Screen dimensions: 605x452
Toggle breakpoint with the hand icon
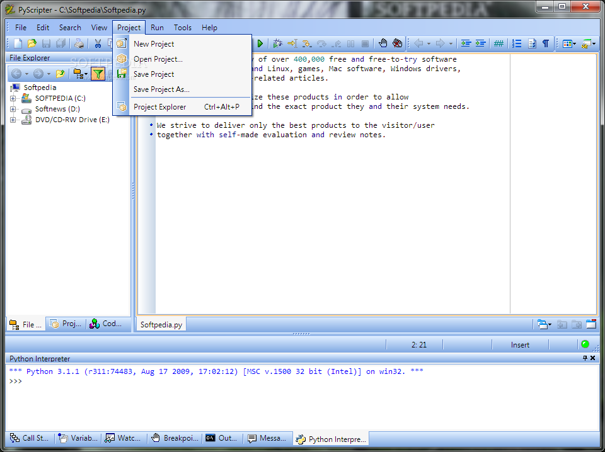[383, 43]
